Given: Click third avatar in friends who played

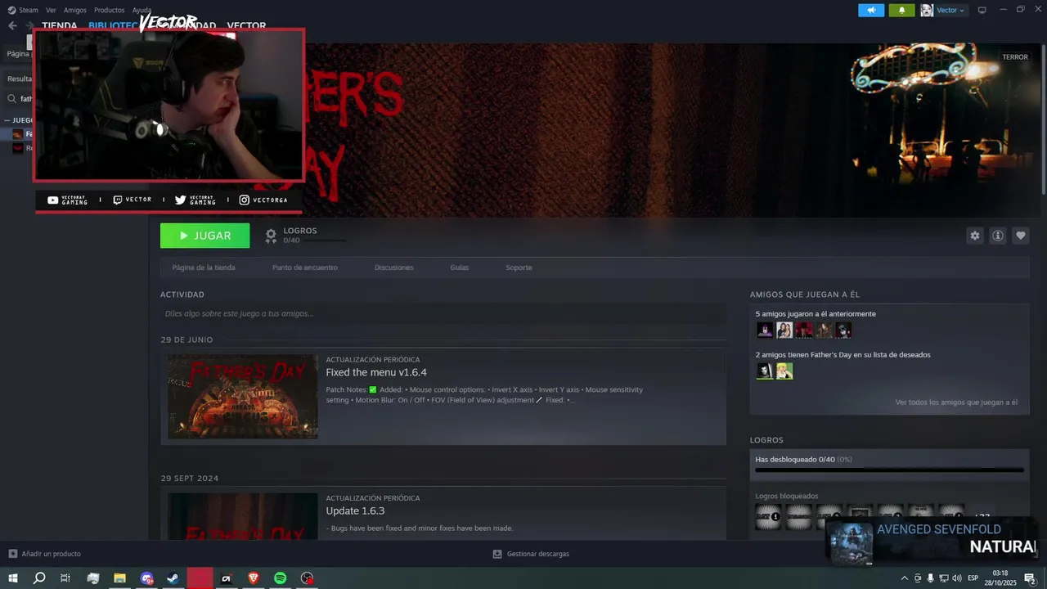Looking at the screenshot, I should coord(804,330).
